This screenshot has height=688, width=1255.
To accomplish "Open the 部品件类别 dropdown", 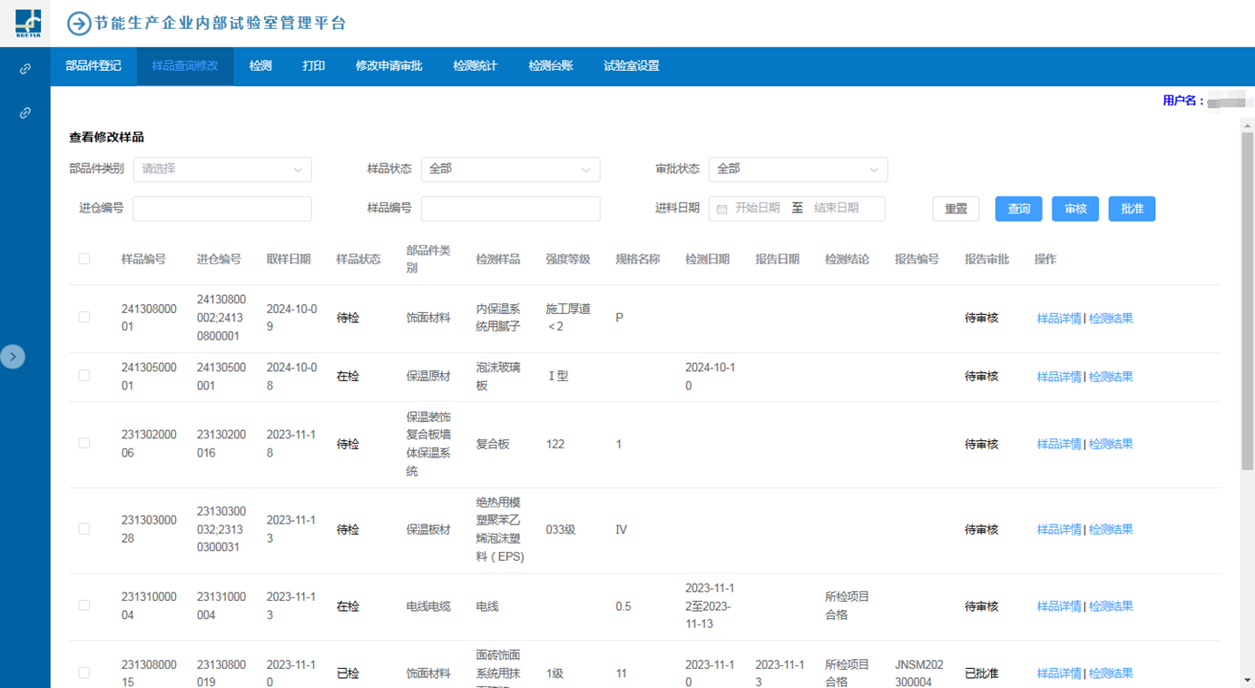I will (222, 169).
